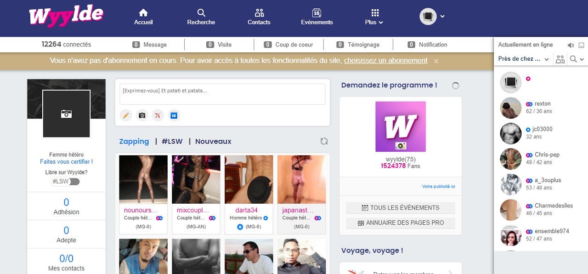Open darta34 profile thumbnail
Image resolution: width=588 pixels, height=274 pixels.
coord(249,179)
